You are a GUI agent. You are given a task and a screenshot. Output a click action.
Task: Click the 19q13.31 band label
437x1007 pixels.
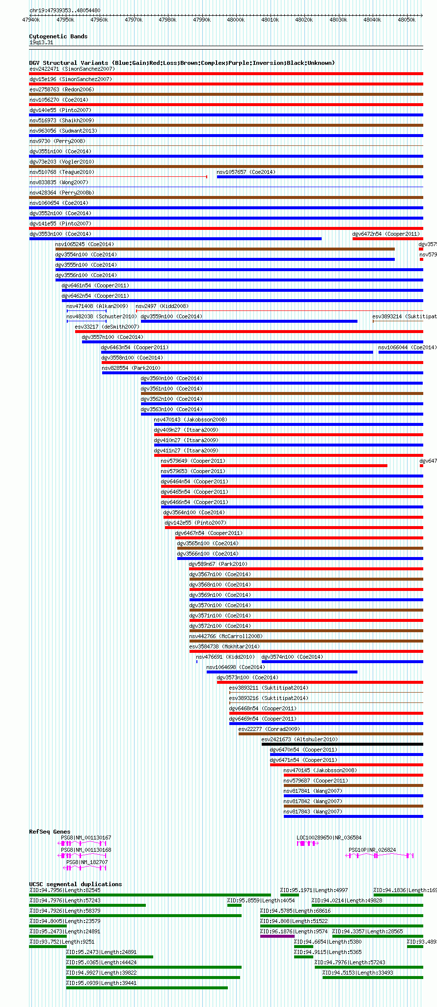pyautogui.click(x=41, y=42)
